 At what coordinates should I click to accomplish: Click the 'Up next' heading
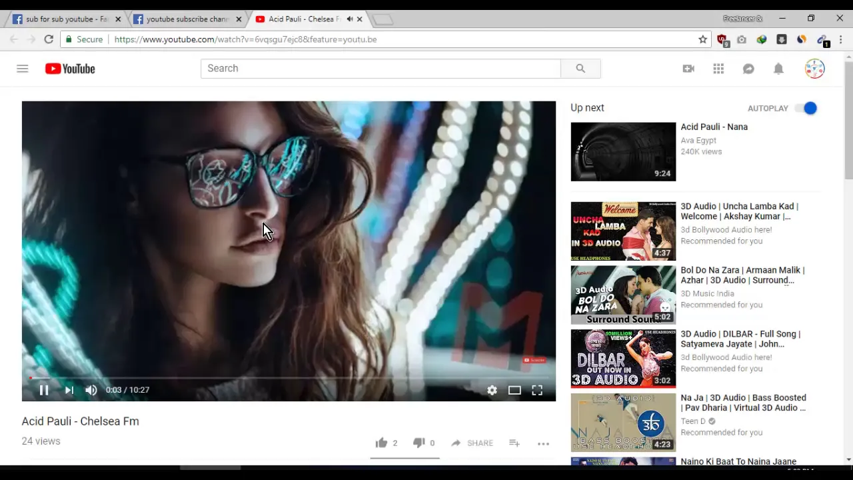point(587,108)
